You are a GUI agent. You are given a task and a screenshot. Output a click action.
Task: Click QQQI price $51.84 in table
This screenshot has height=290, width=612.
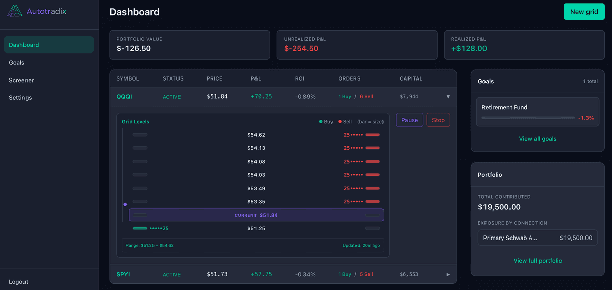point(217,97)
